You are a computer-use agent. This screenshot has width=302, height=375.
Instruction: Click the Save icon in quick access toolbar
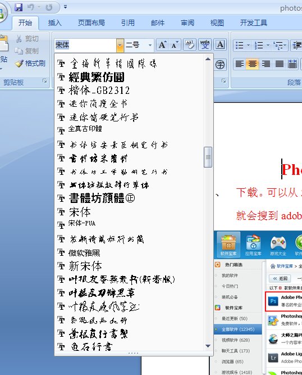coord(19,7)
